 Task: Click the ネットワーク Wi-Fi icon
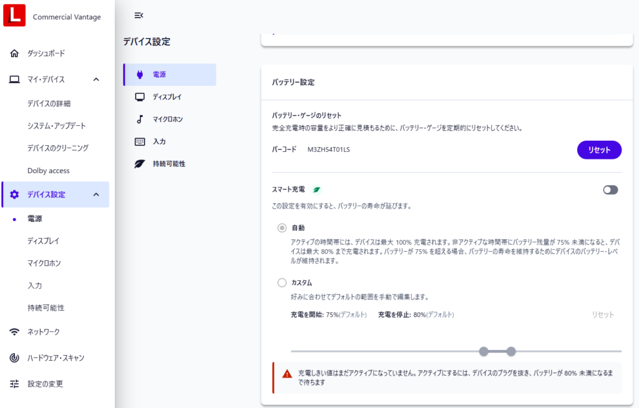pos(14,332)
